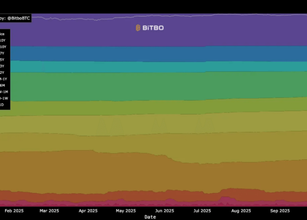Hide the 5Y age band legend entry
This screenshot has height=220, width=307.
point(2,60)
